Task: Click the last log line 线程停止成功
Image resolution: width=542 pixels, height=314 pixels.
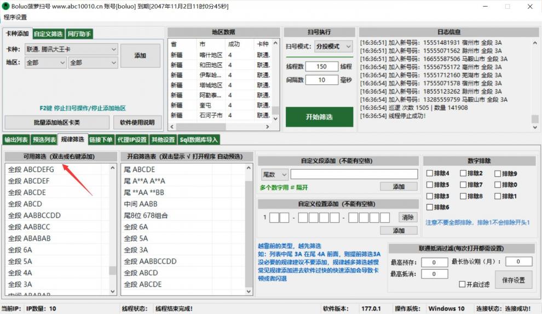Action: coord(393,116)
